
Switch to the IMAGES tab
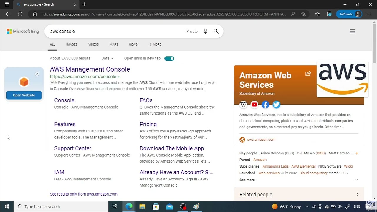(72, 44)
